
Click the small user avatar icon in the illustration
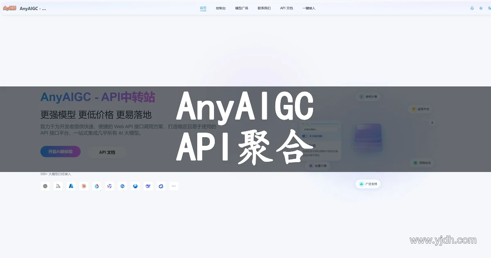click(x=432, y=122)
